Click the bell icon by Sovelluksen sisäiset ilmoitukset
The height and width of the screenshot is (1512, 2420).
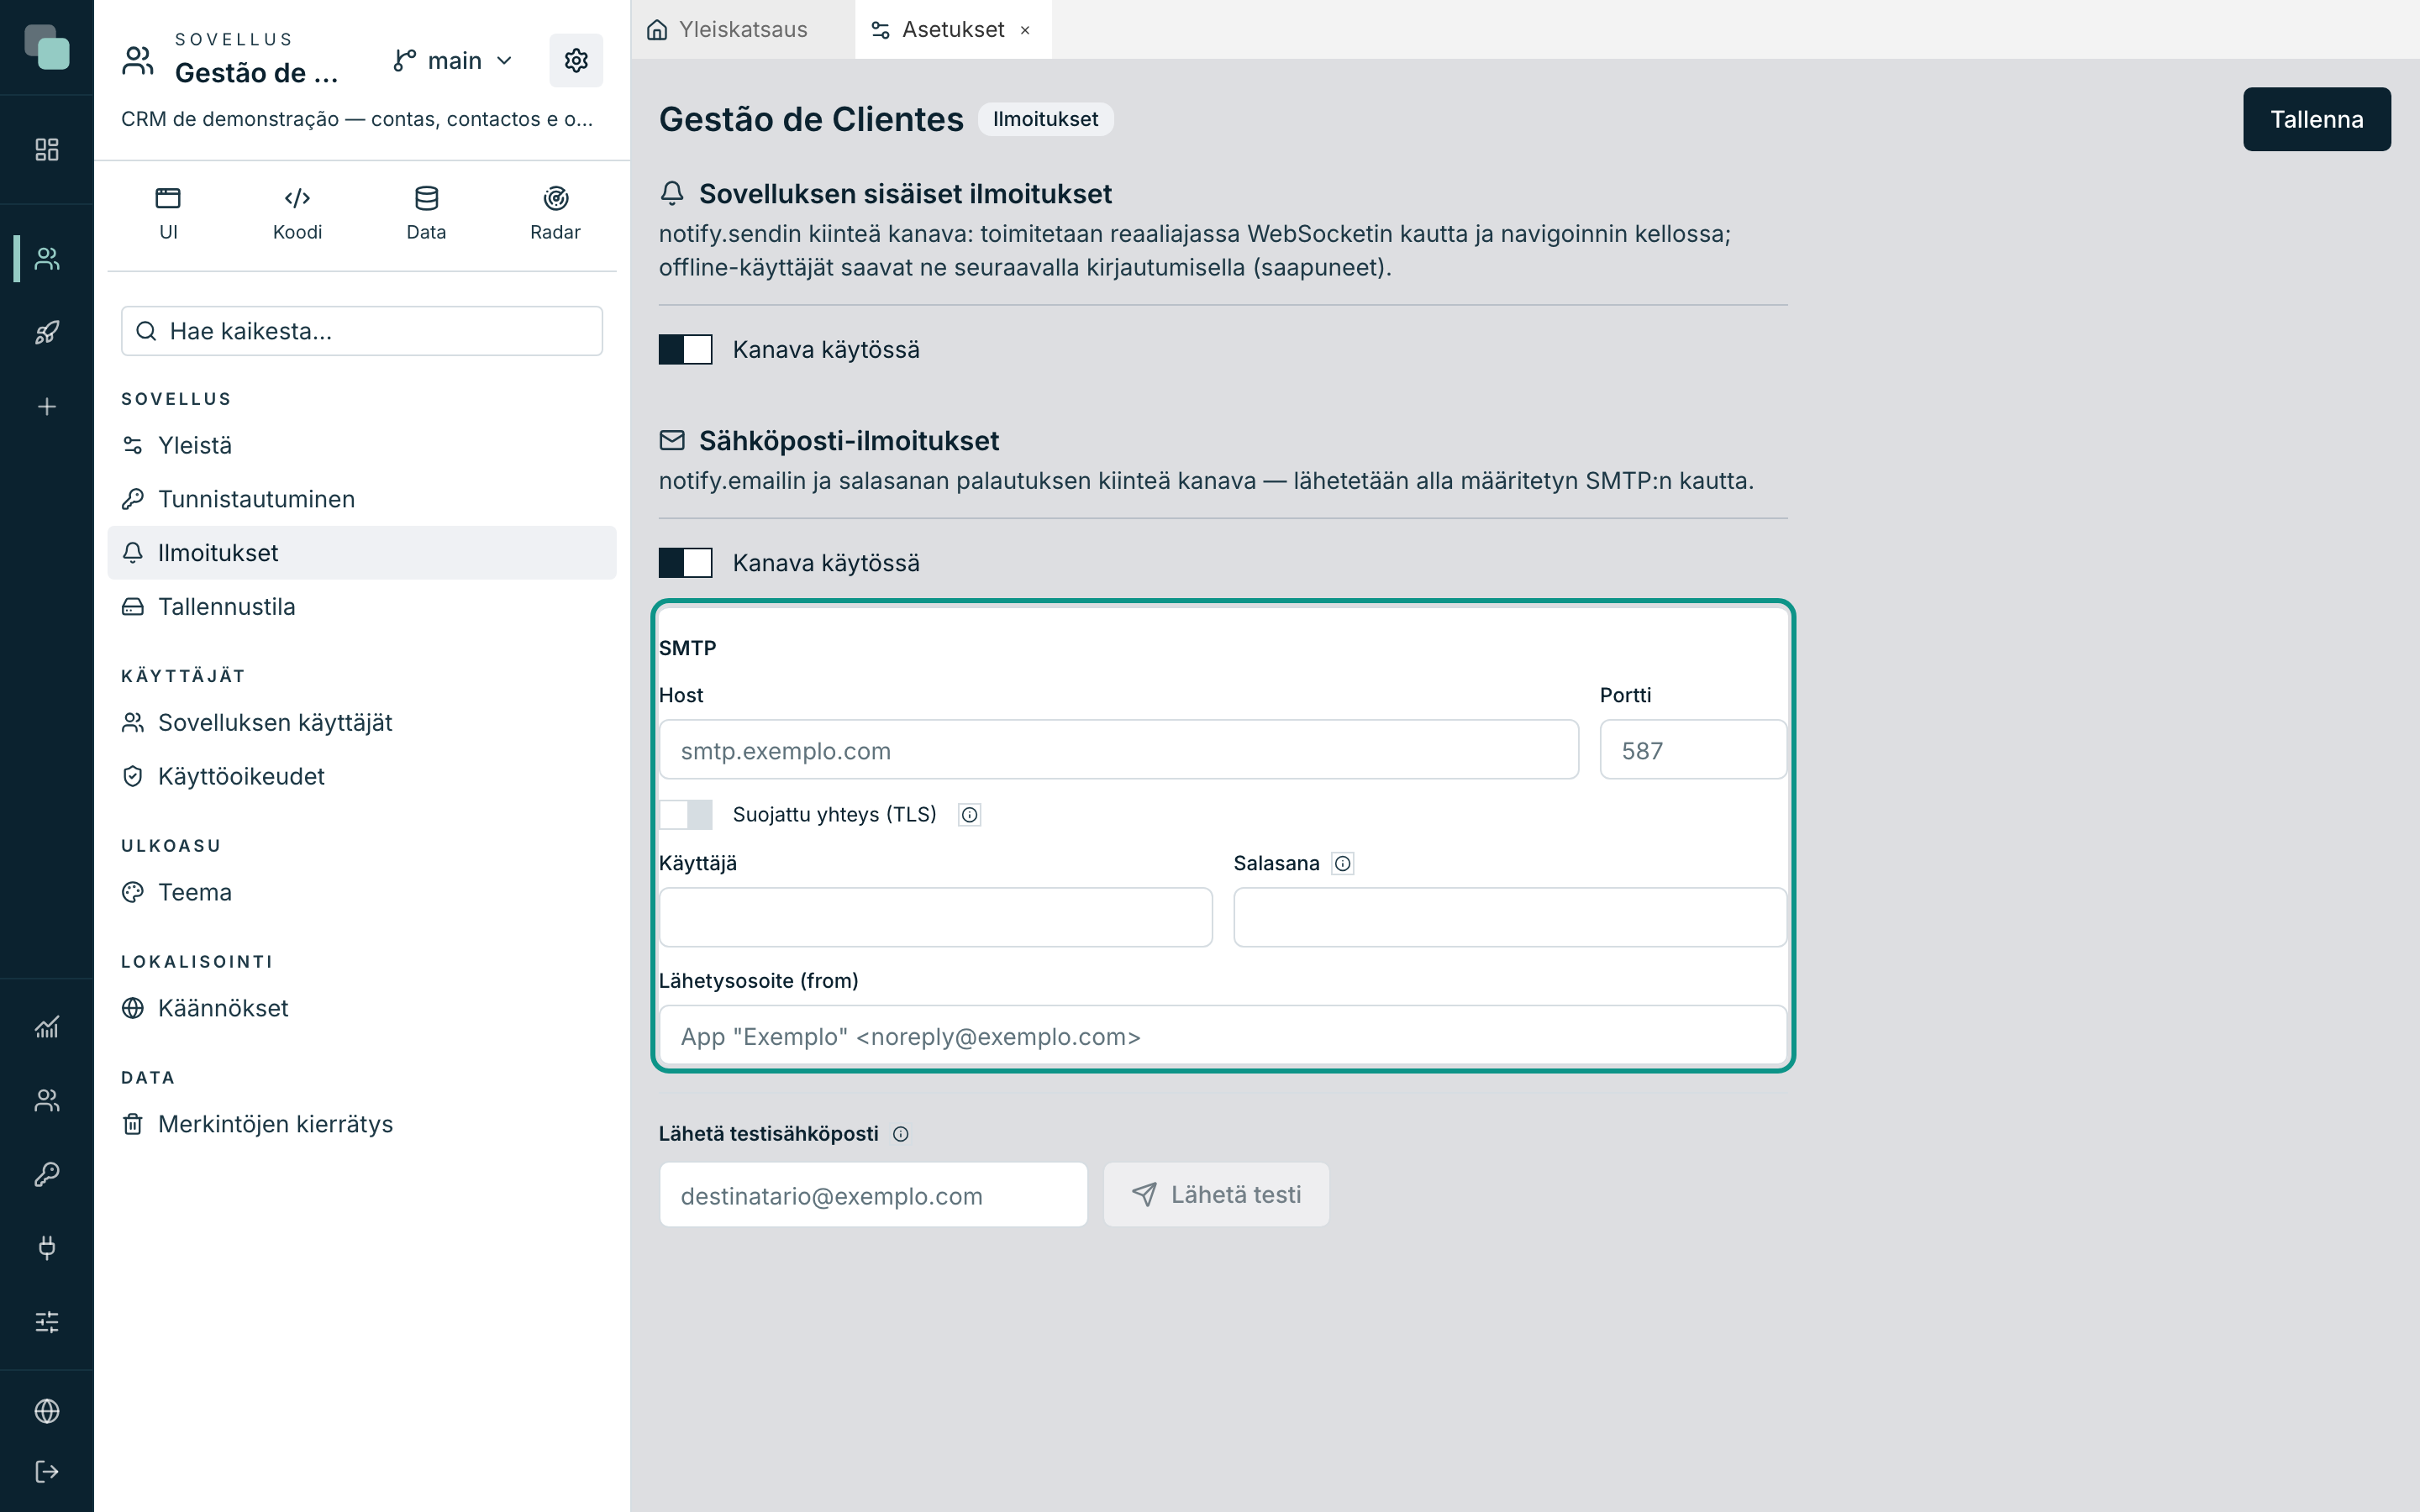pyautogui.click(x=672, y=193)
